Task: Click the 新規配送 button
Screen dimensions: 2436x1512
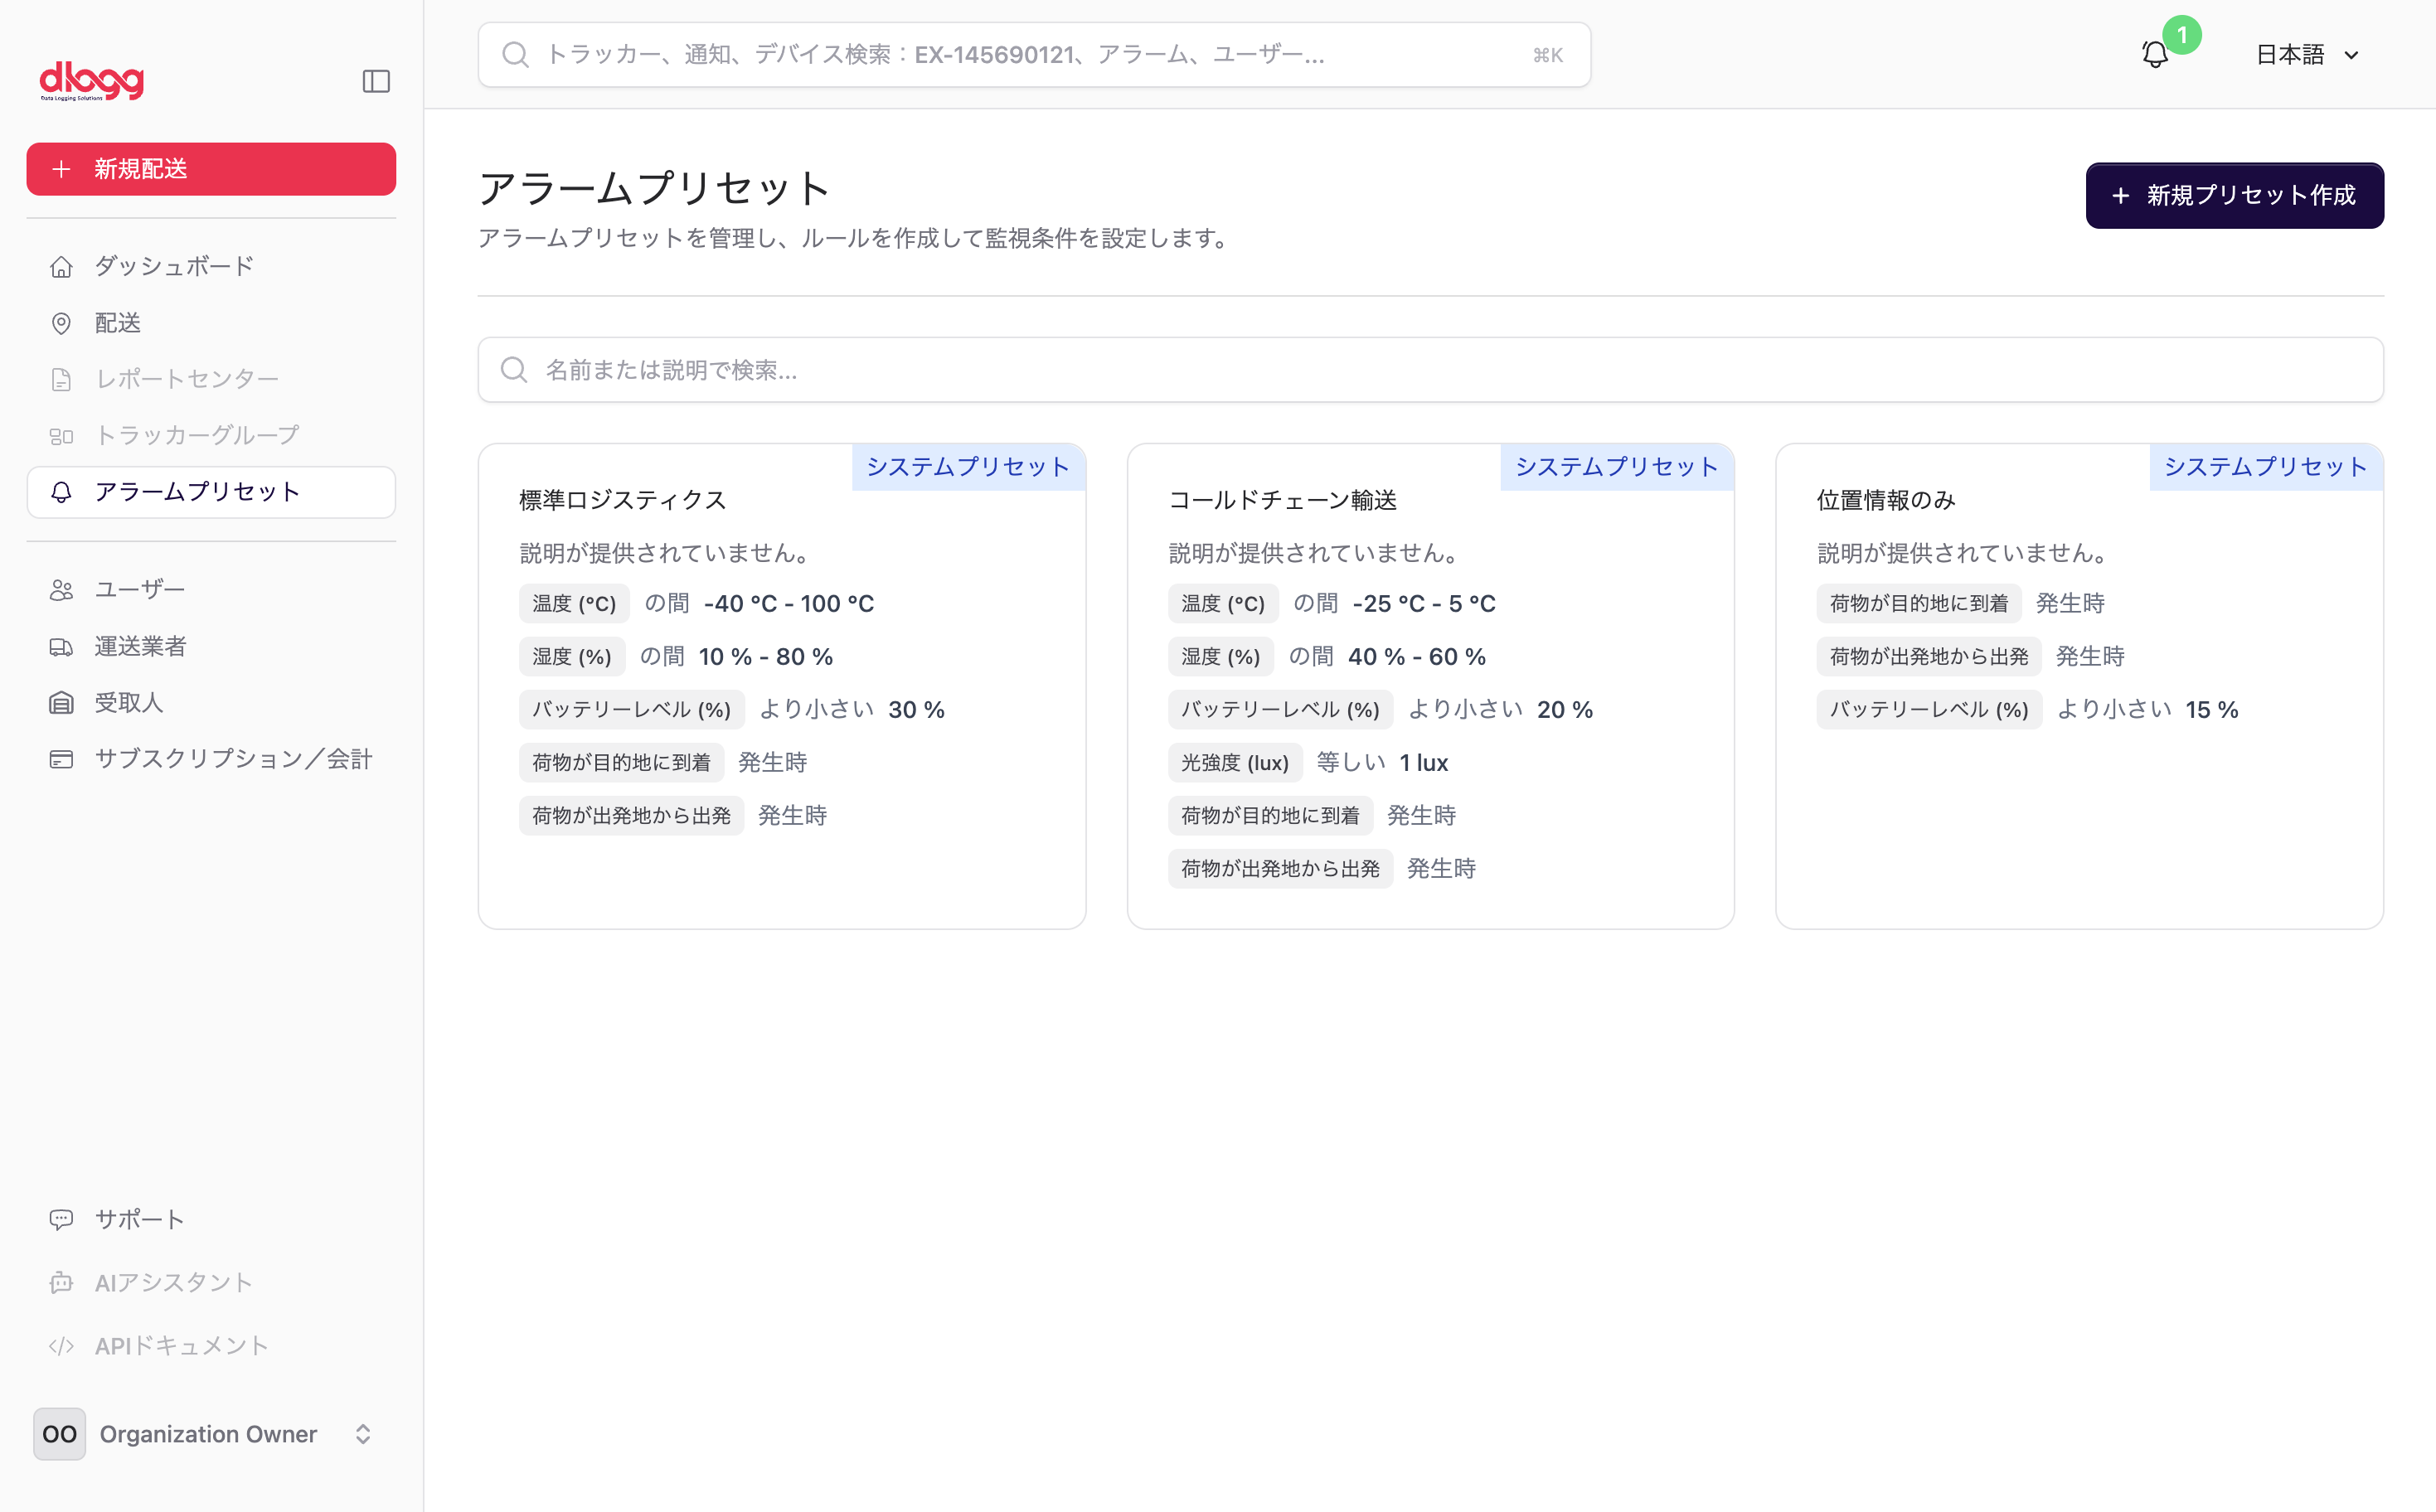Action: pos(211,169)
